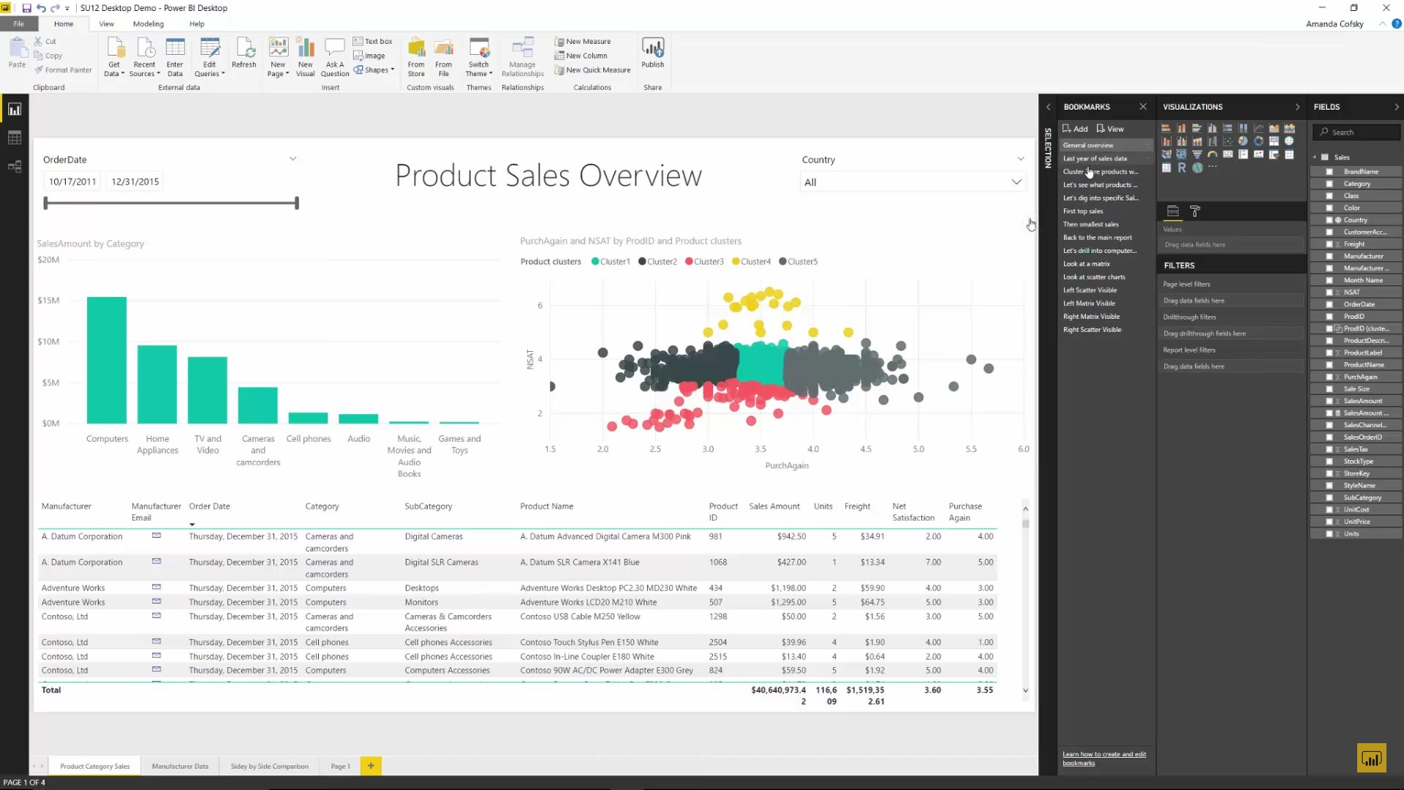The width and height of the screenshot is (1404, 790).
Task: Import a custom visual From File
Action: point(443,57)
